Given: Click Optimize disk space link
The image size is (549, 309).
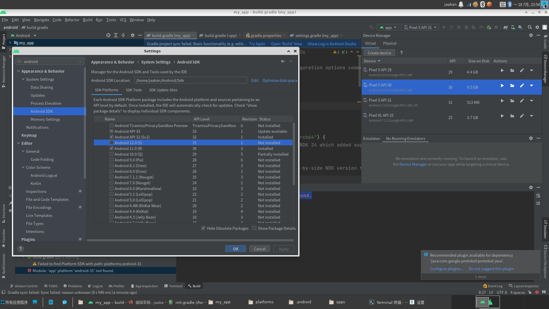Looking at the screenshot, I should pos(280,80).
